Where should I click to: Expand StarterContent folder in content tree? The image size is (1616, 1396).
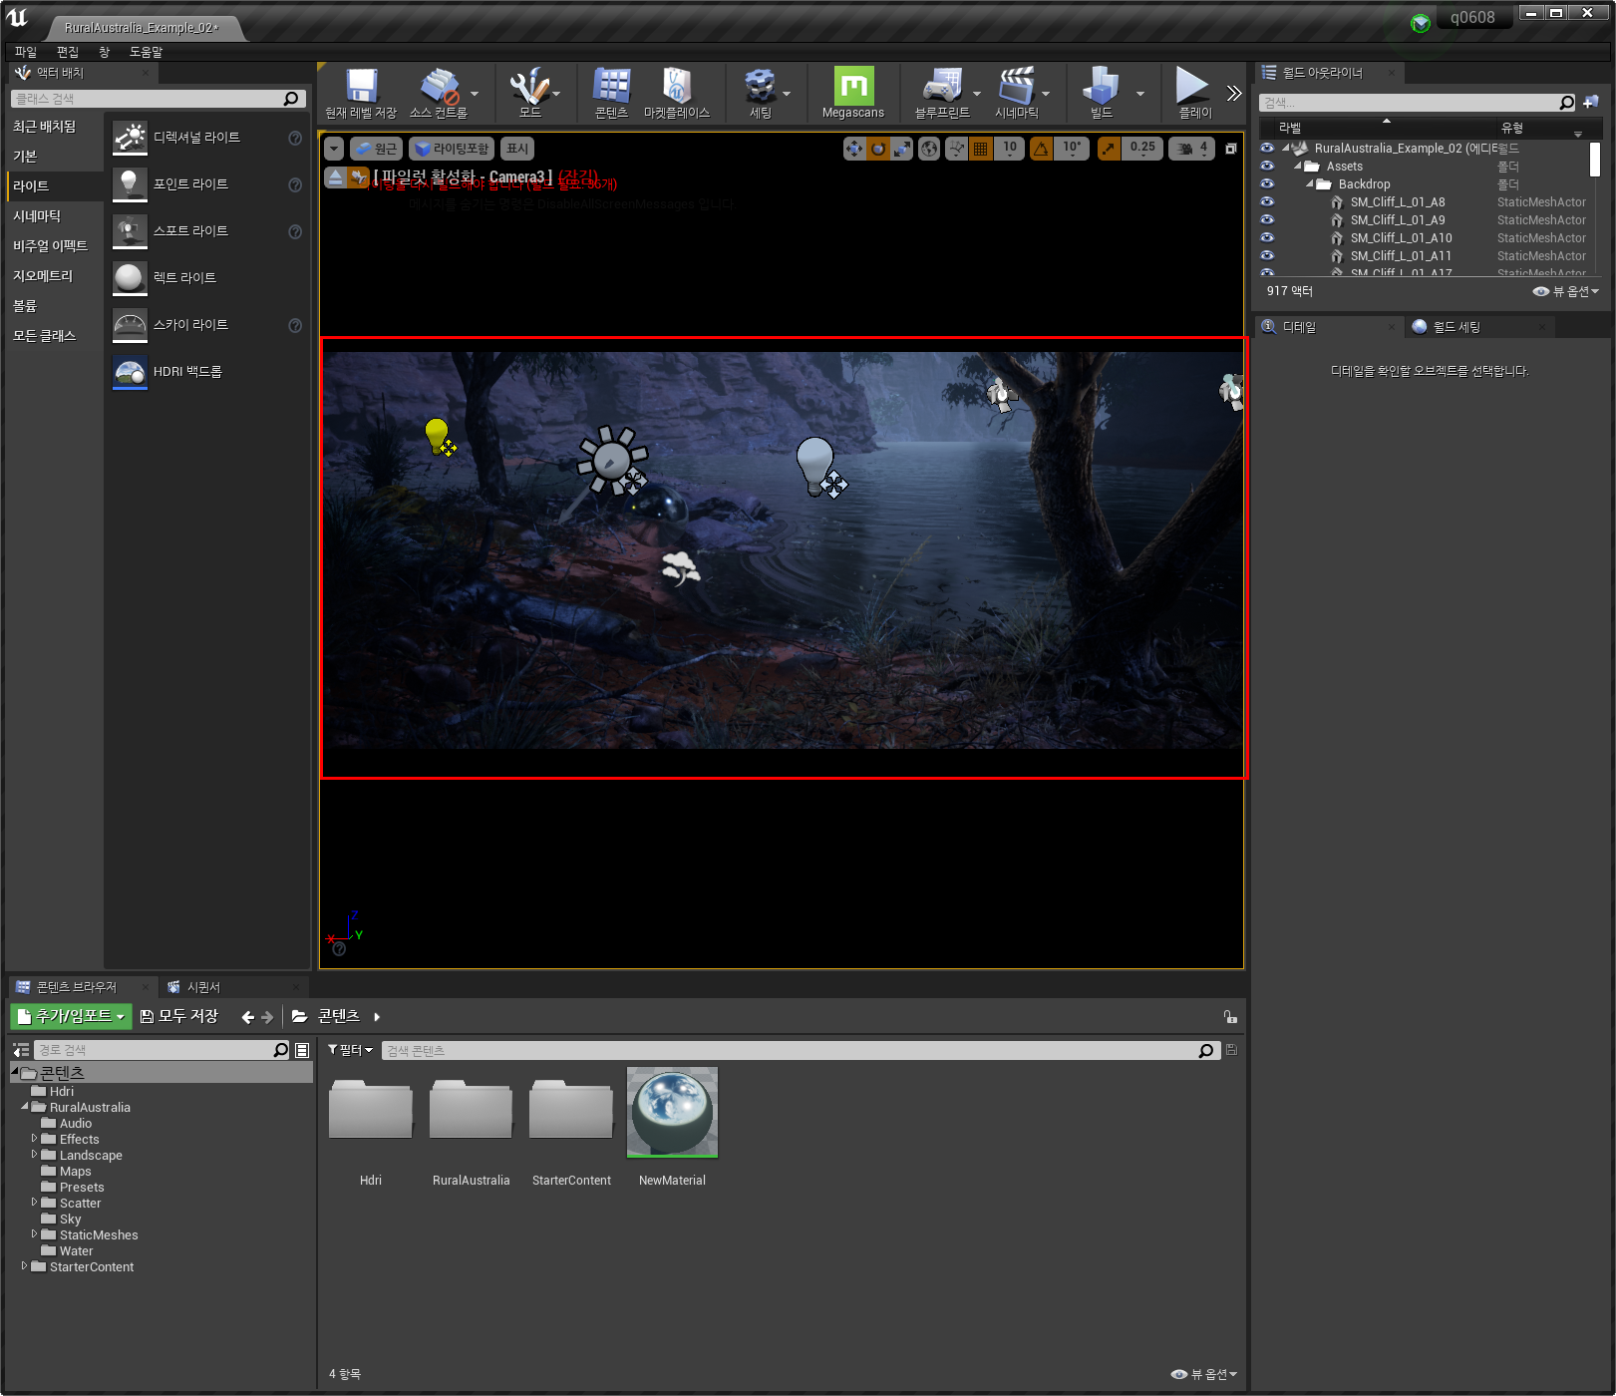pyautogui.click(x=25, y=1265)
